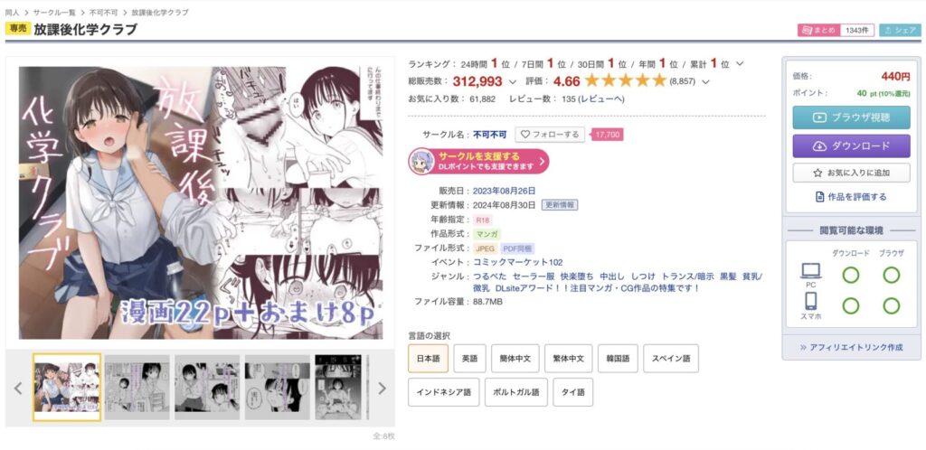The width and height of the screenshot is (926, 450).
Task: Click the heart フォローする button
Action: click(x=550, y=135)
